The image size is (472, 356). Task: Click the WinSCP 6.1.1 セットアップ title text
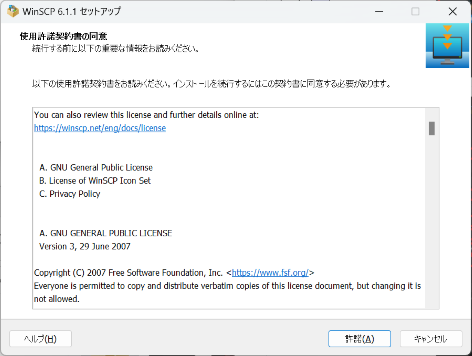click(72, 11)
